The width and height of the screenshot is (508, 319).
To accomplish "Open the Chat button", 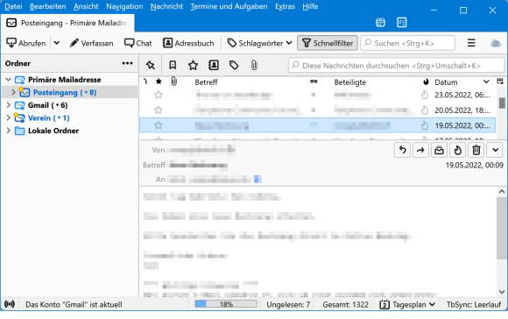I will pos(138,43).
